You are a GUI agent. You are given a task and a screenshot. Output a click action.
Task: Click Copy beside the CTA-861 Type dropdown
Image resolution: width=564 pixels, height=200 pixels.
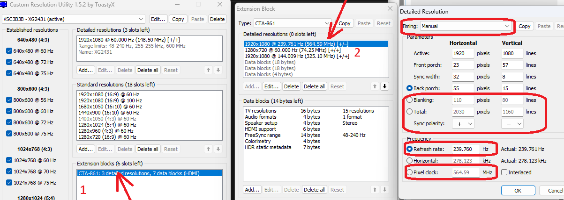pyautogui.click(x=345, y=23)
